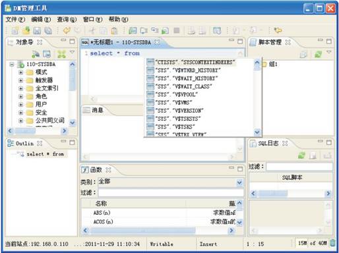Click the ABS(n) function row

click(159, 213)
